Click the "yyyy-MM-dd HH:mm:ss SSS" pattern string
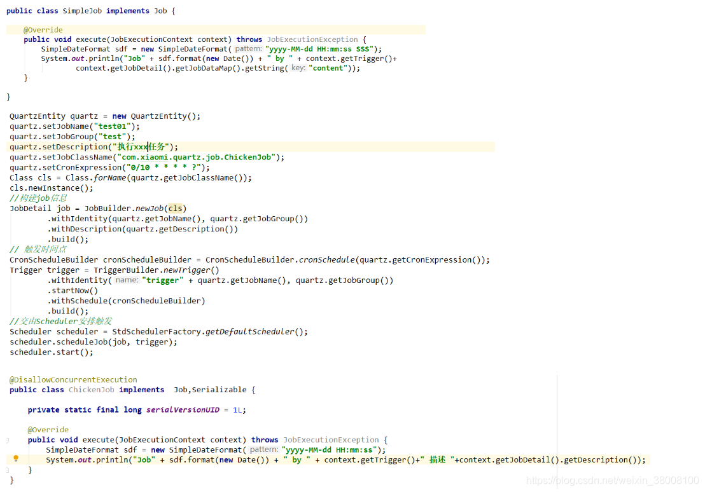The width and height of the screenshot is (705, 492). (319, 49)
